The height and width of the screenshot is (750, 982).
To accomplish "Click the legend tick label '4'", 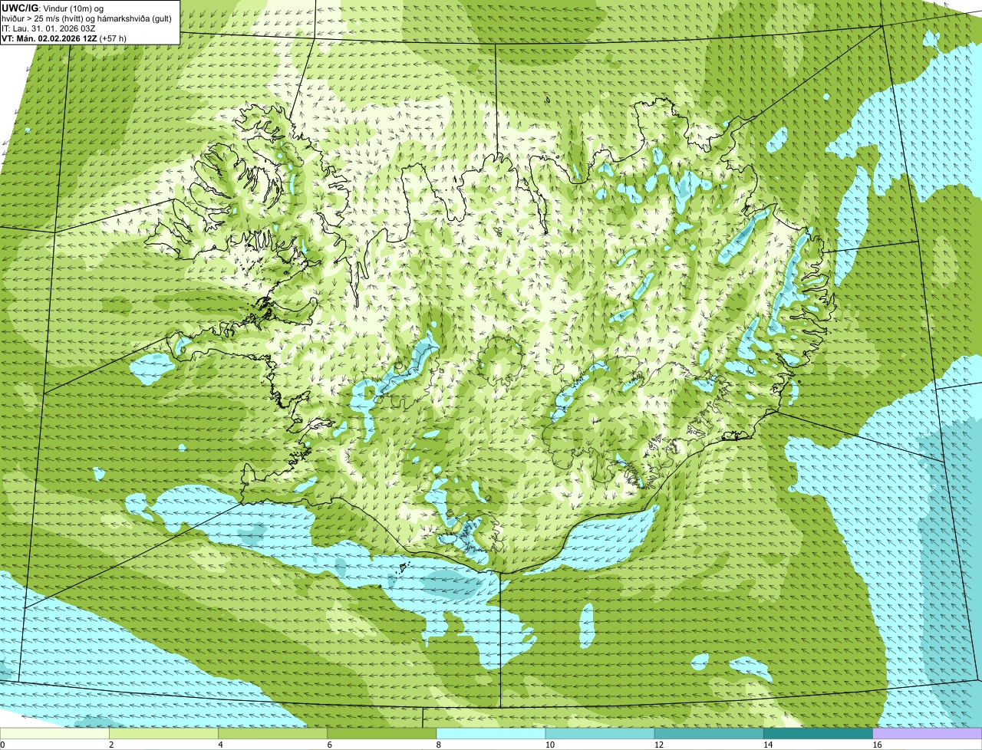I will point(220,745).
